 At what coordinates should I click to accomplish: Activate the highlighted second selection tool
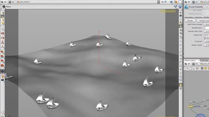pyautogui.click(x=3, y=17)
